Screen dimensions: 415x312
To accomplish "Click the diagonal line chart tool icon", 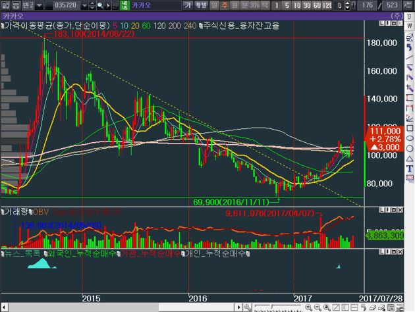I will click(336, 307).
